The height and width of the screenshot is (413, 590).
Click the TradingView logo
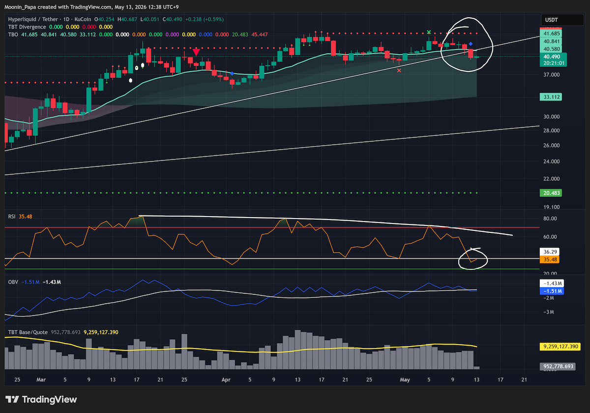coord(41,400)
